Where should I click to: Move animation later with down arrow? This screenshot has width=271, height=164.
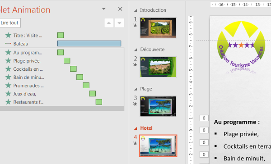pyautogui.click(x=119, y=23)
